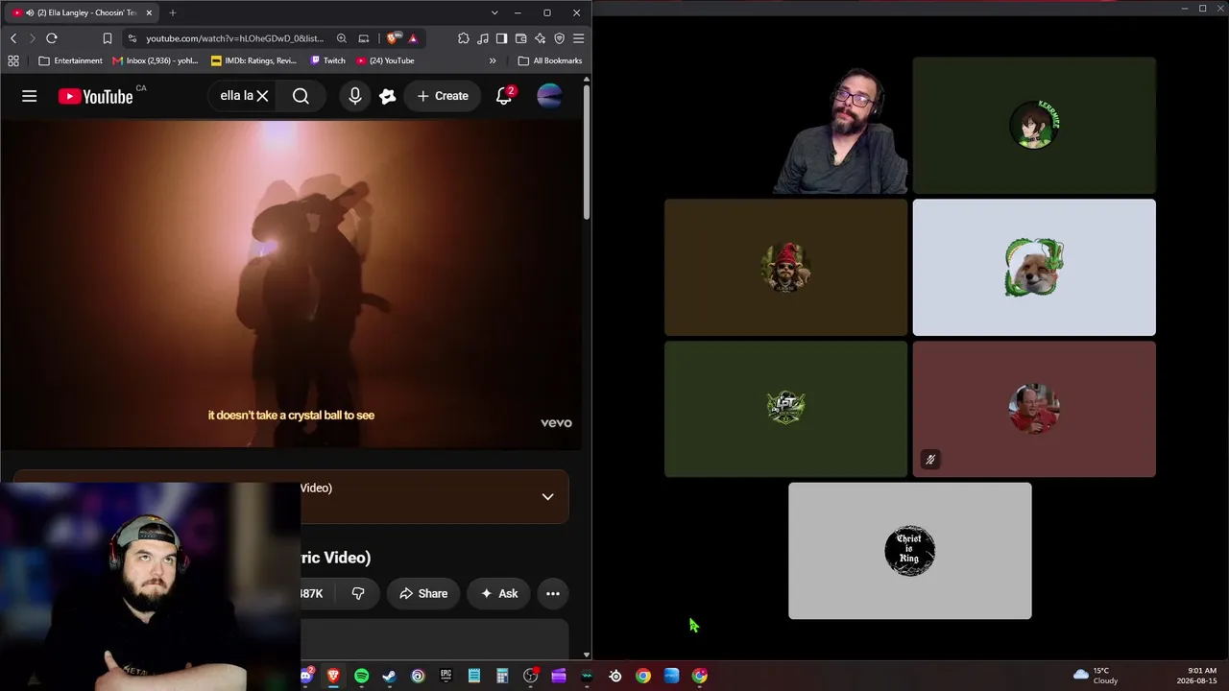This screenshot has height=691, width=1229.
Task: Open the Entertainment bookmarks folder
Action: pos(70,60)
